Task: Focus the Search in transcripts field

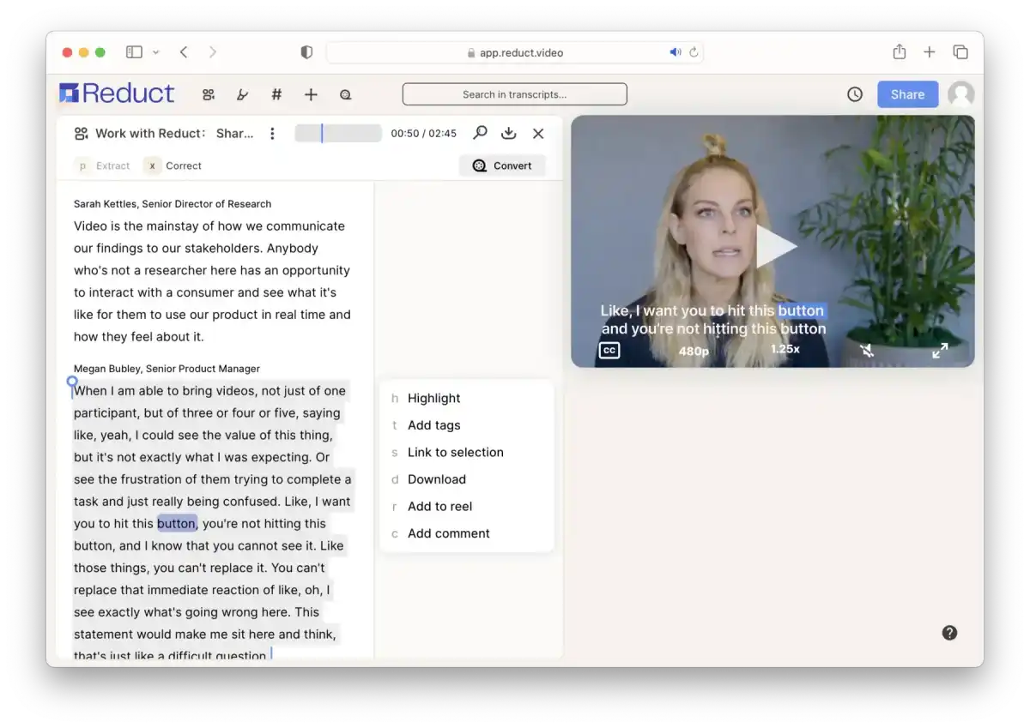Action: pyautogui.click(x=514, y=94)
